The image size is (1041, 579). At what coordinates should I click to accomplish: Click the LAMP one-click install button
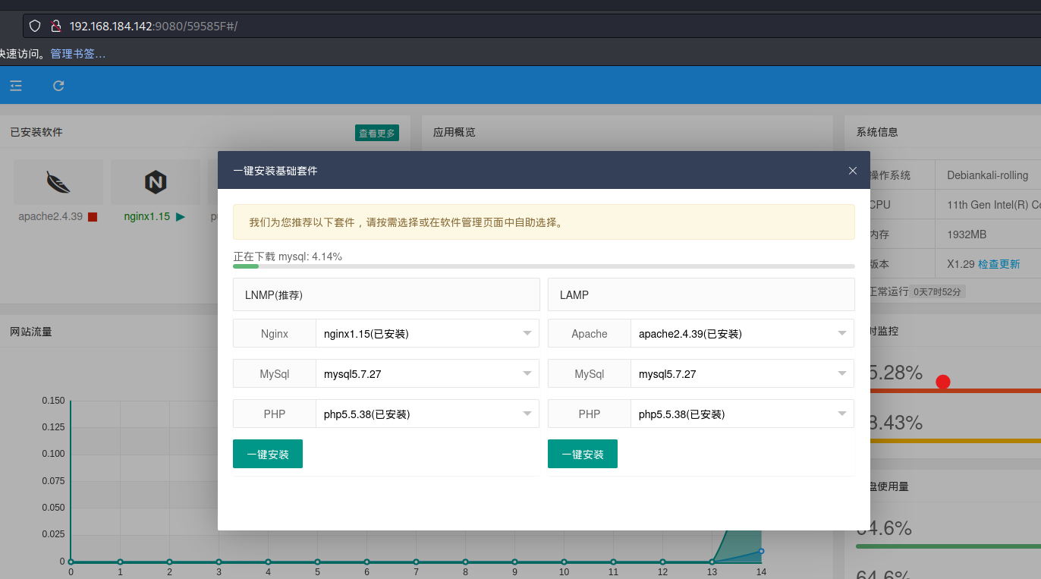(x=583, y=454)
